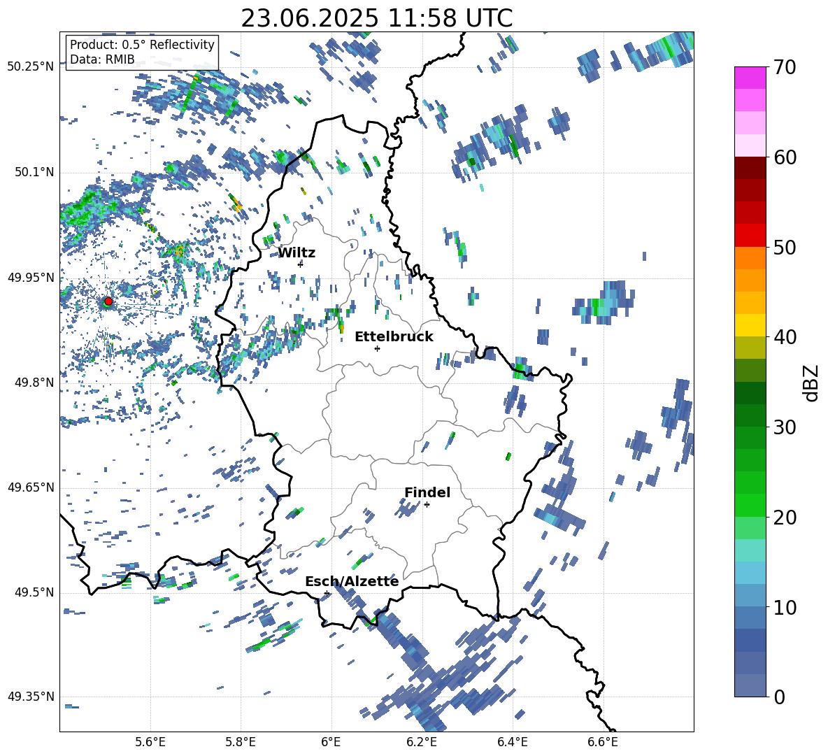Click the 10 value on colorbar

pos(784,607)
